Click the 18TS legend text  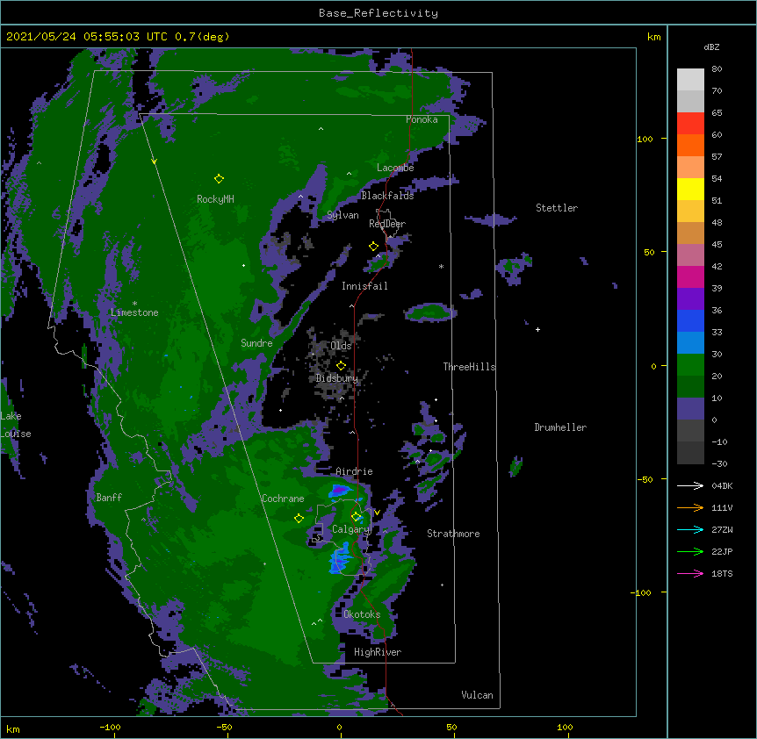722,573
